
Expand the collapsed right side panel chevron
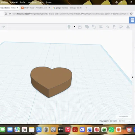132,77
